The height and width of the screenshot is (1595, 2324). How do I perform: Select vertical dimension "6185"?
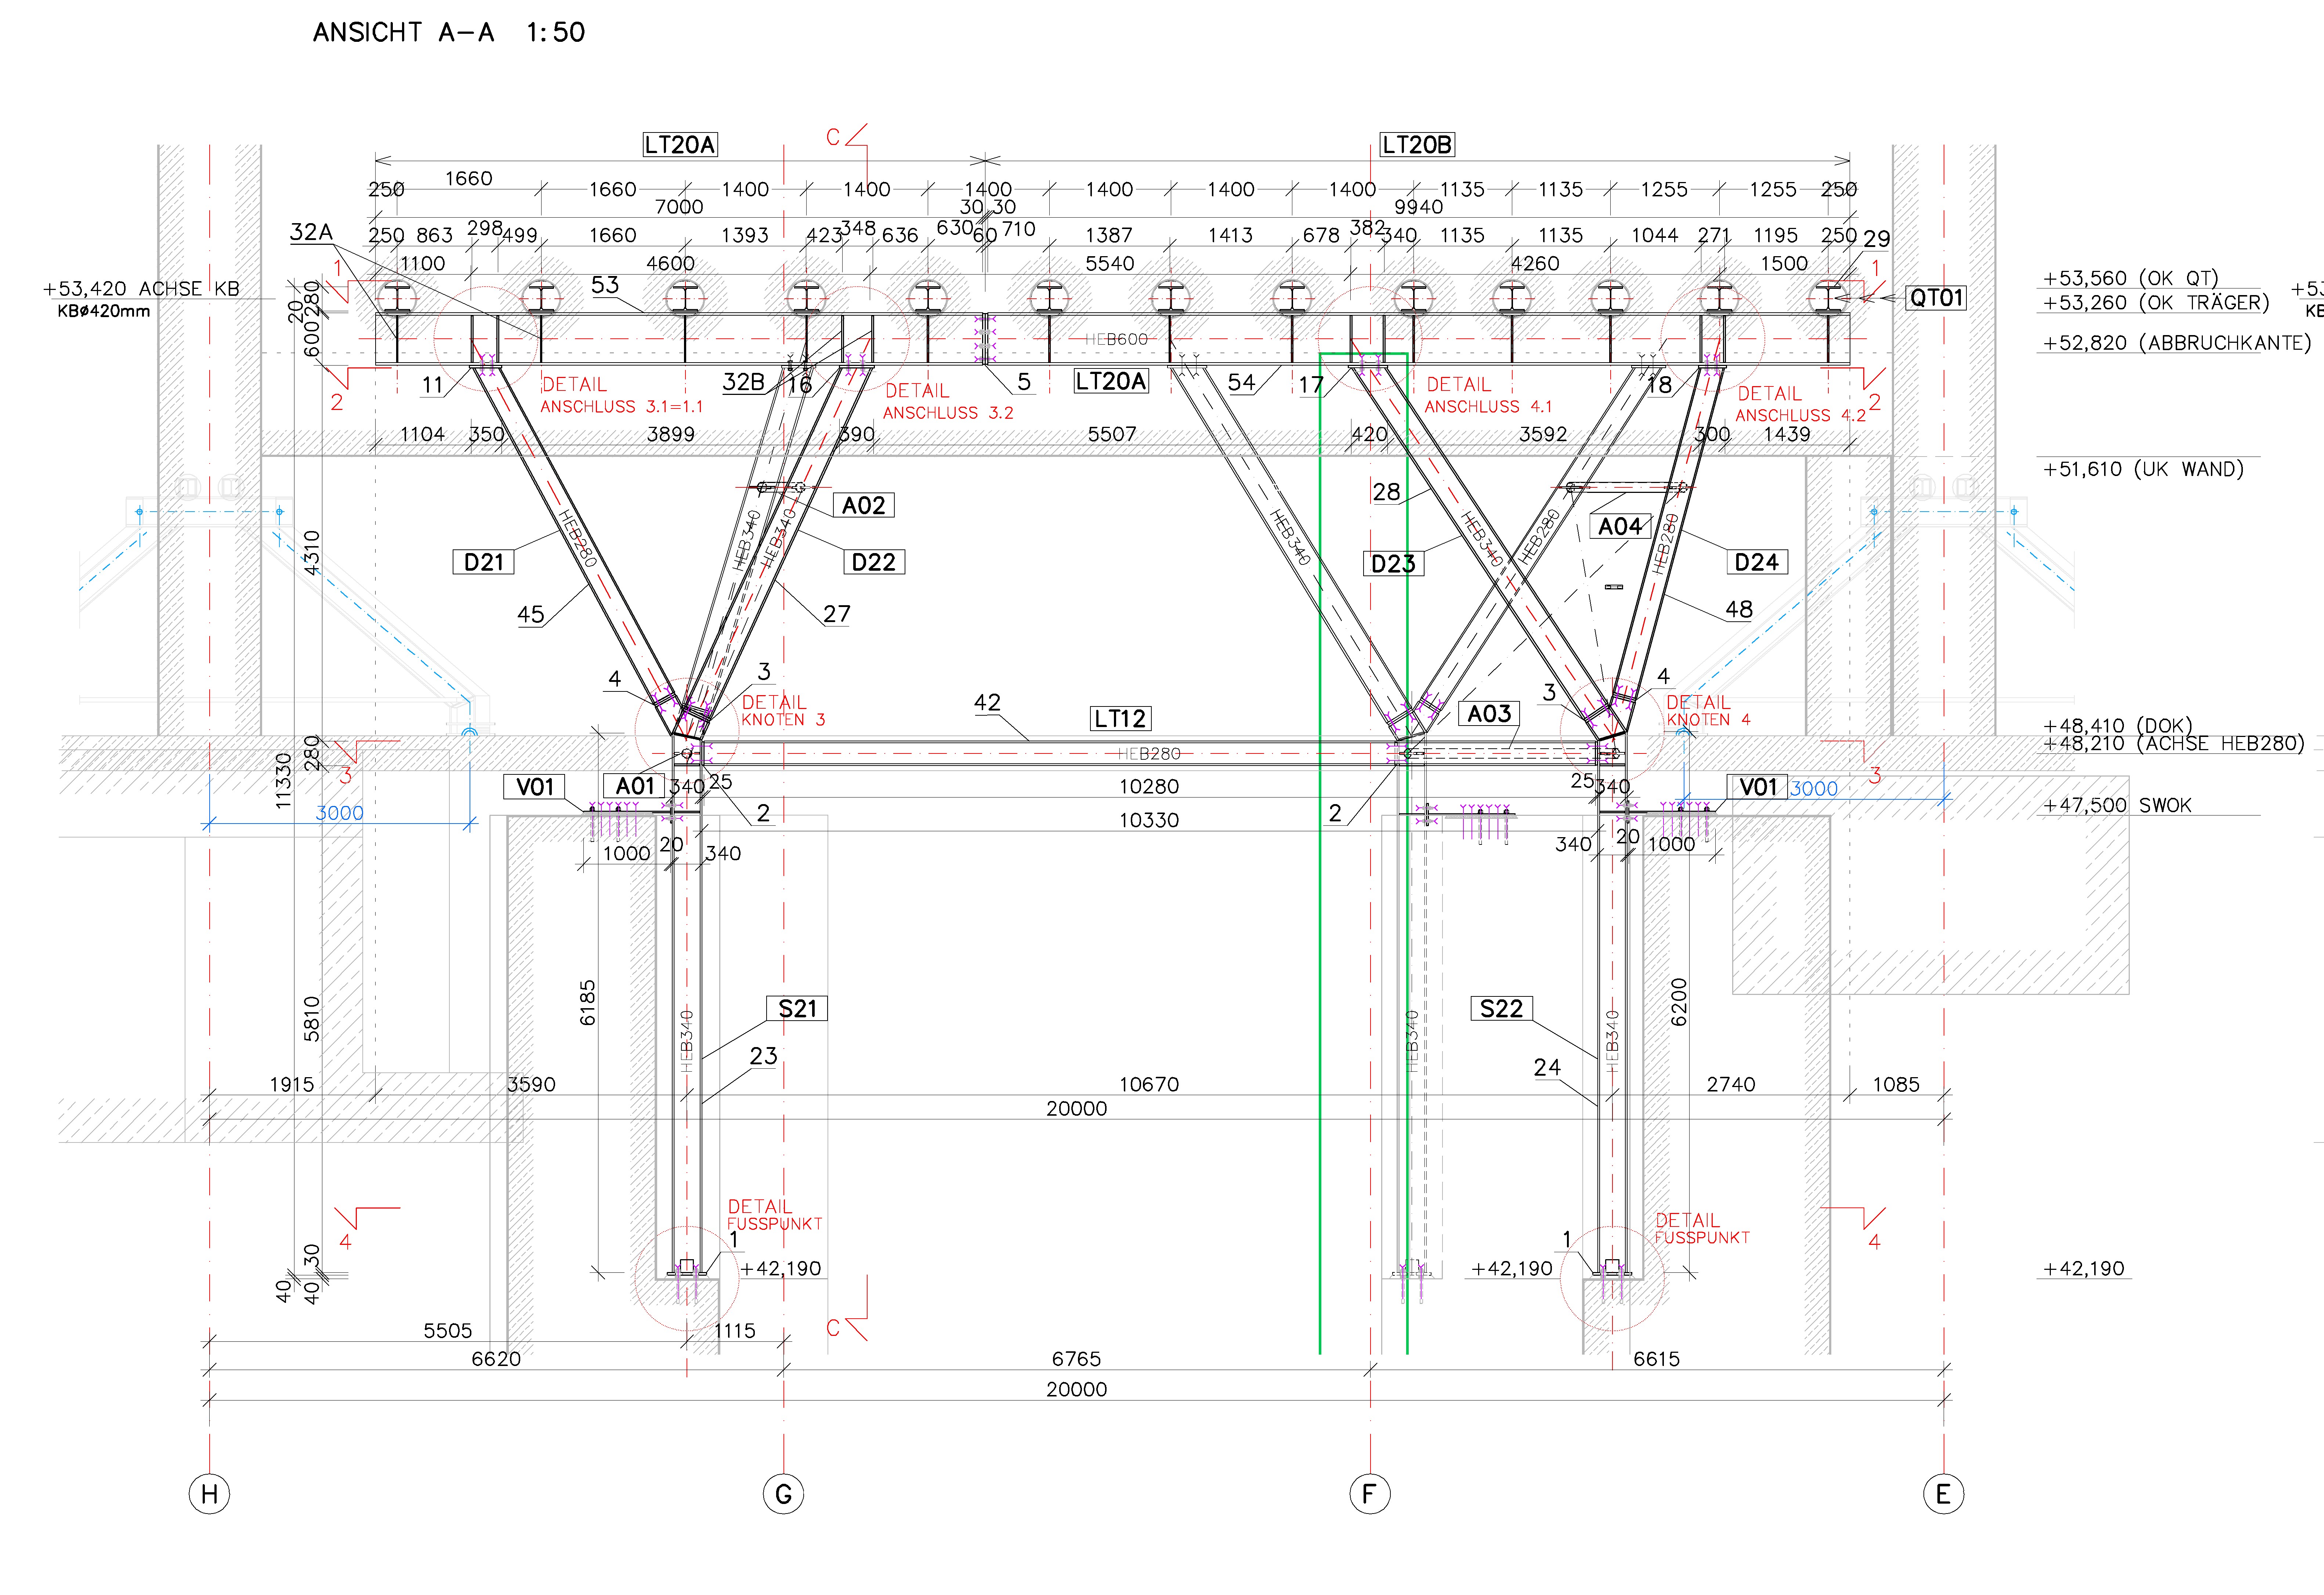(588, 1002)
